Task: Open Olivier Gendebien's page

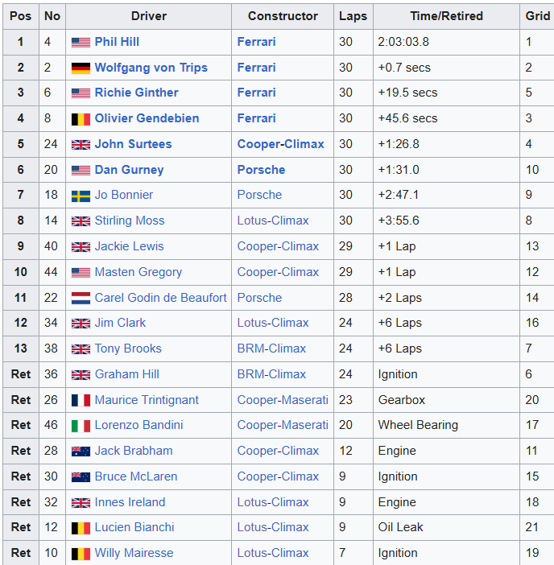Action: 147,118
